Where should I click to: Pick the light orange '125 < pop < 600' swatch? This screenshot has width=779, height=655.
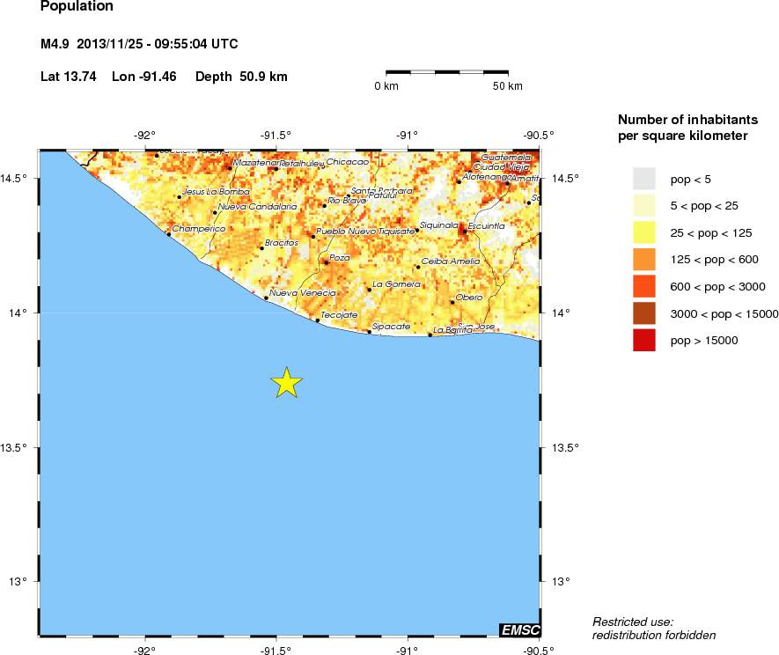(643, 260)
